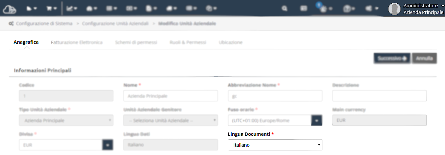Expand the Lingua Documenti dropdown
The image size is (445, 155).
click(275, 145)
